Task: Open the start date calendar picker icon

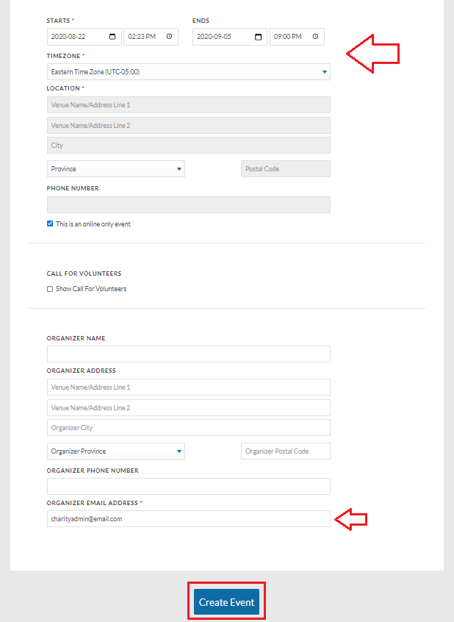Action: pos(112,37)
